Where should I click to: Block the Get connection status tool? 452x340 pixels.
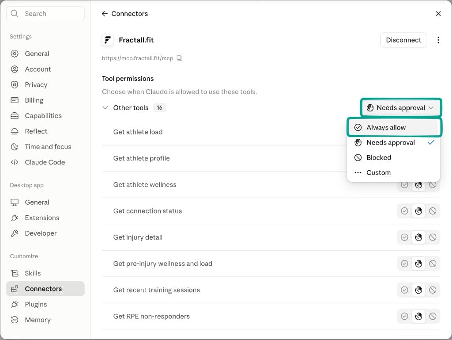(x=433, y=211)
